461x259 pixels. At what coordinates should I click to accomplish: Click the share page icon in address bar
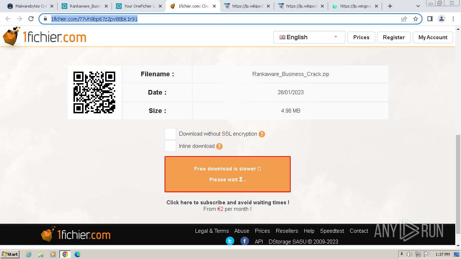404,19
